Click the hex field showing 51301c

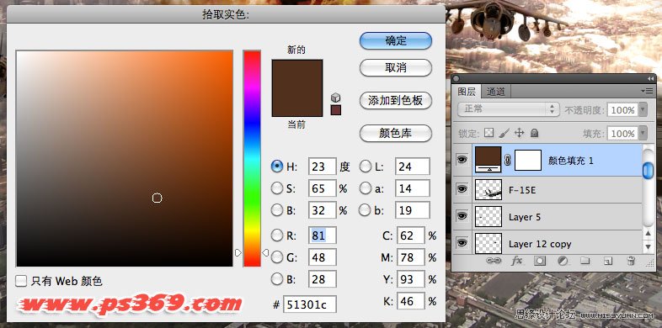point(309,304)
